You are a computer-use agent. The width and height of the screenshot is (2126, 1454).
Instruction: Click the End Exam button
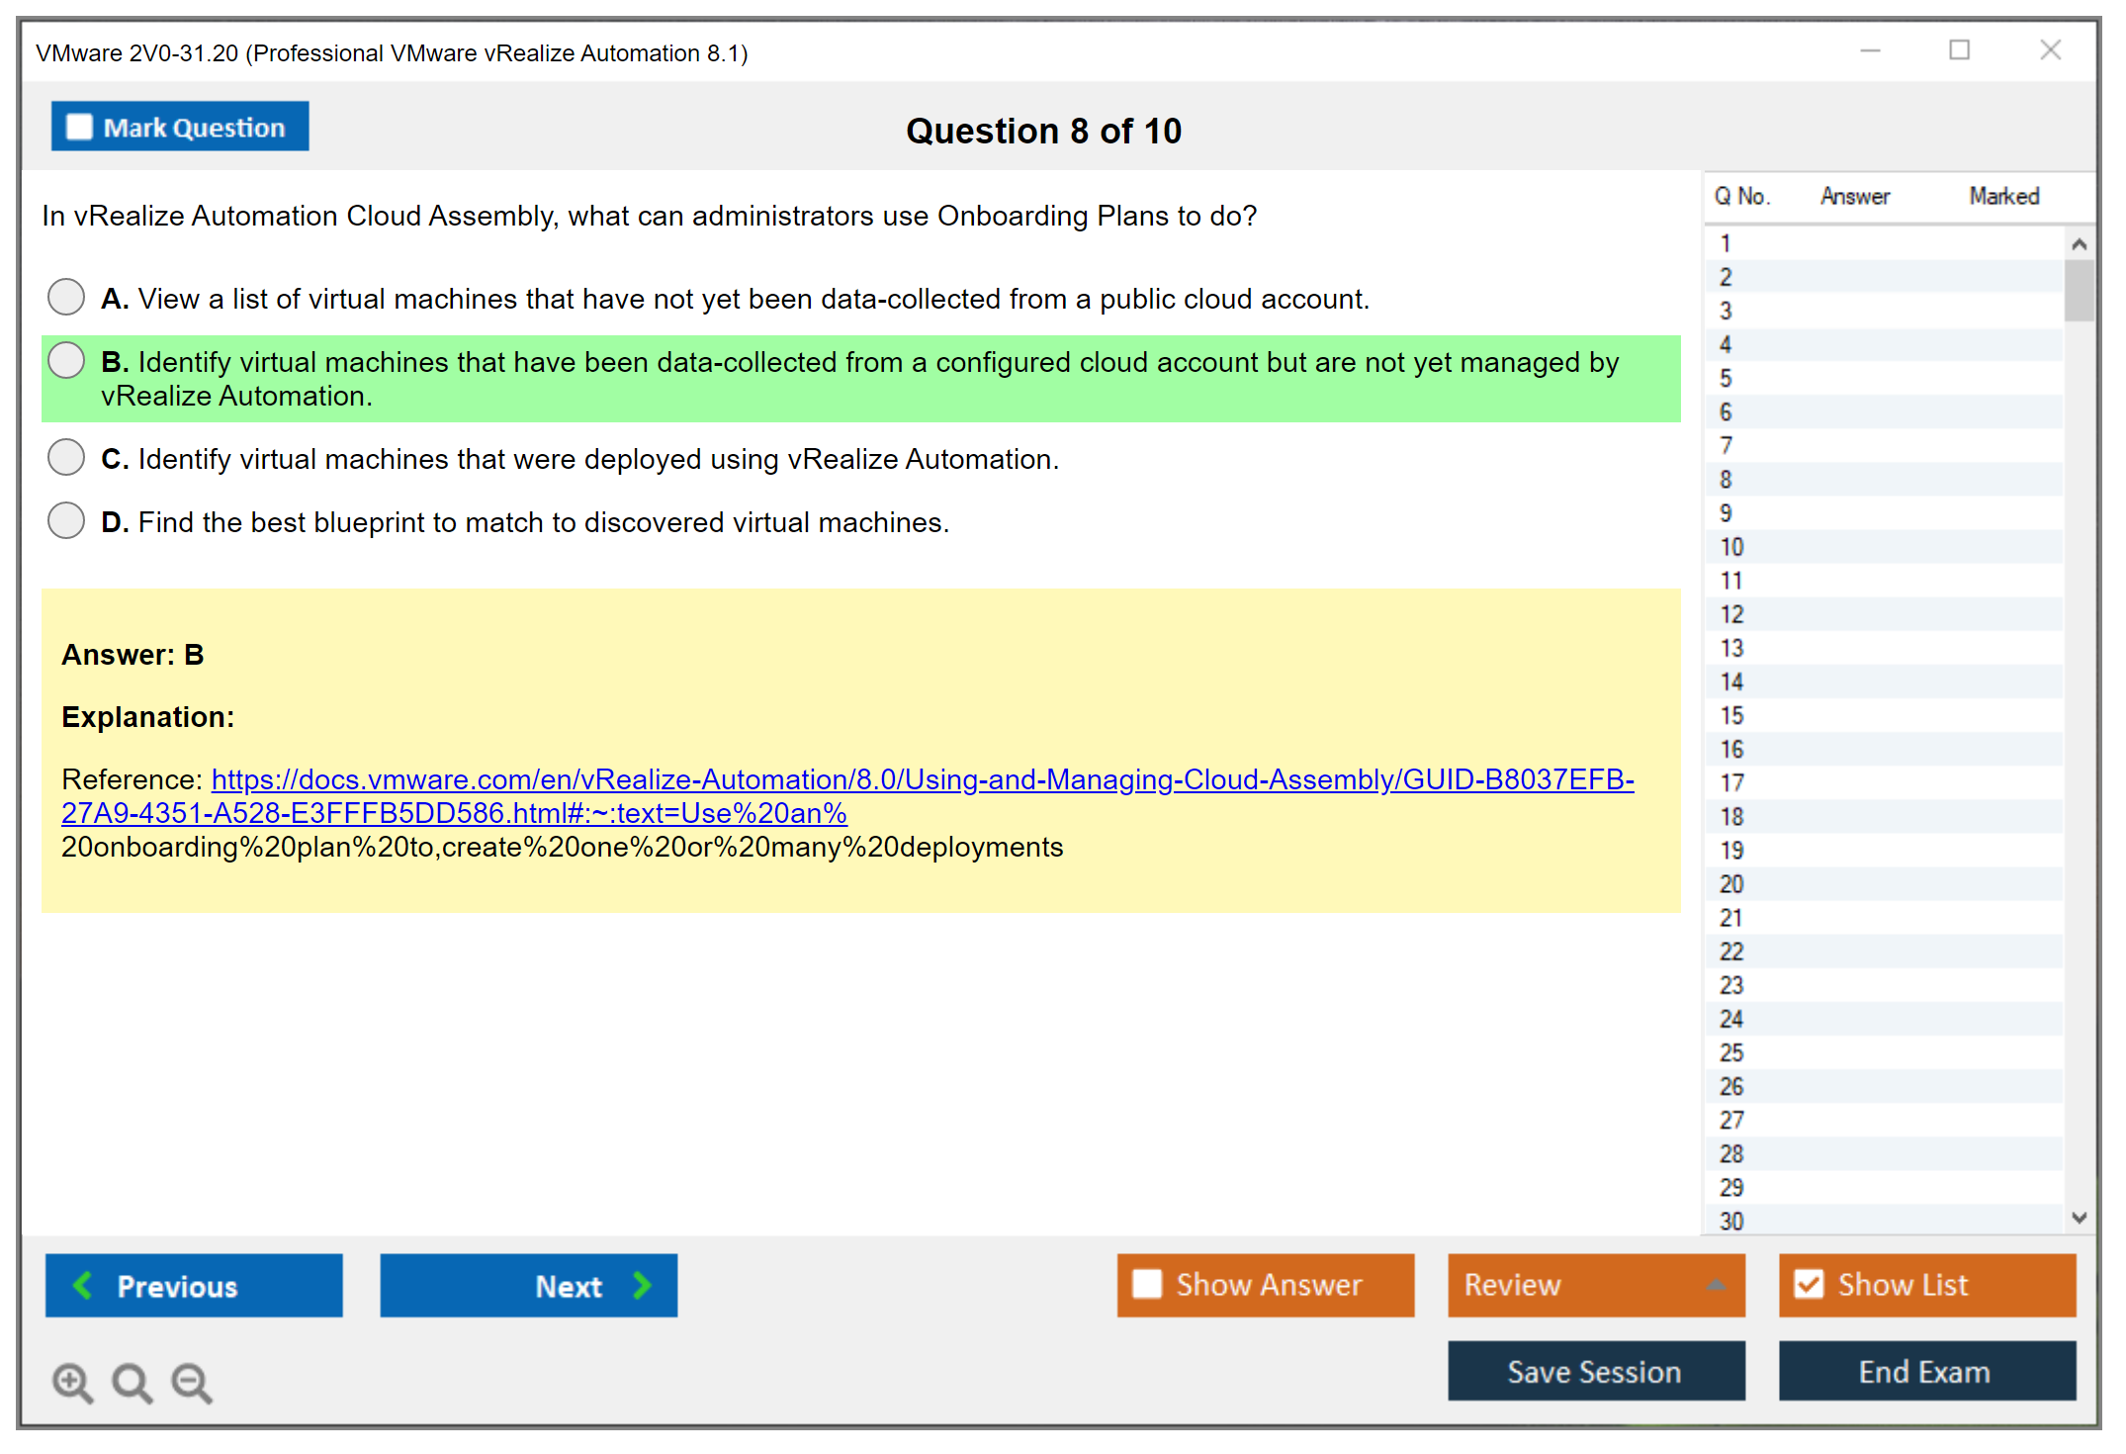click(x=1925, y=1372)
